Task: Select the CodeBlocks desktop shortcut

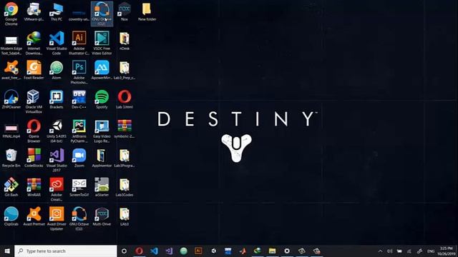Action: 34,158
